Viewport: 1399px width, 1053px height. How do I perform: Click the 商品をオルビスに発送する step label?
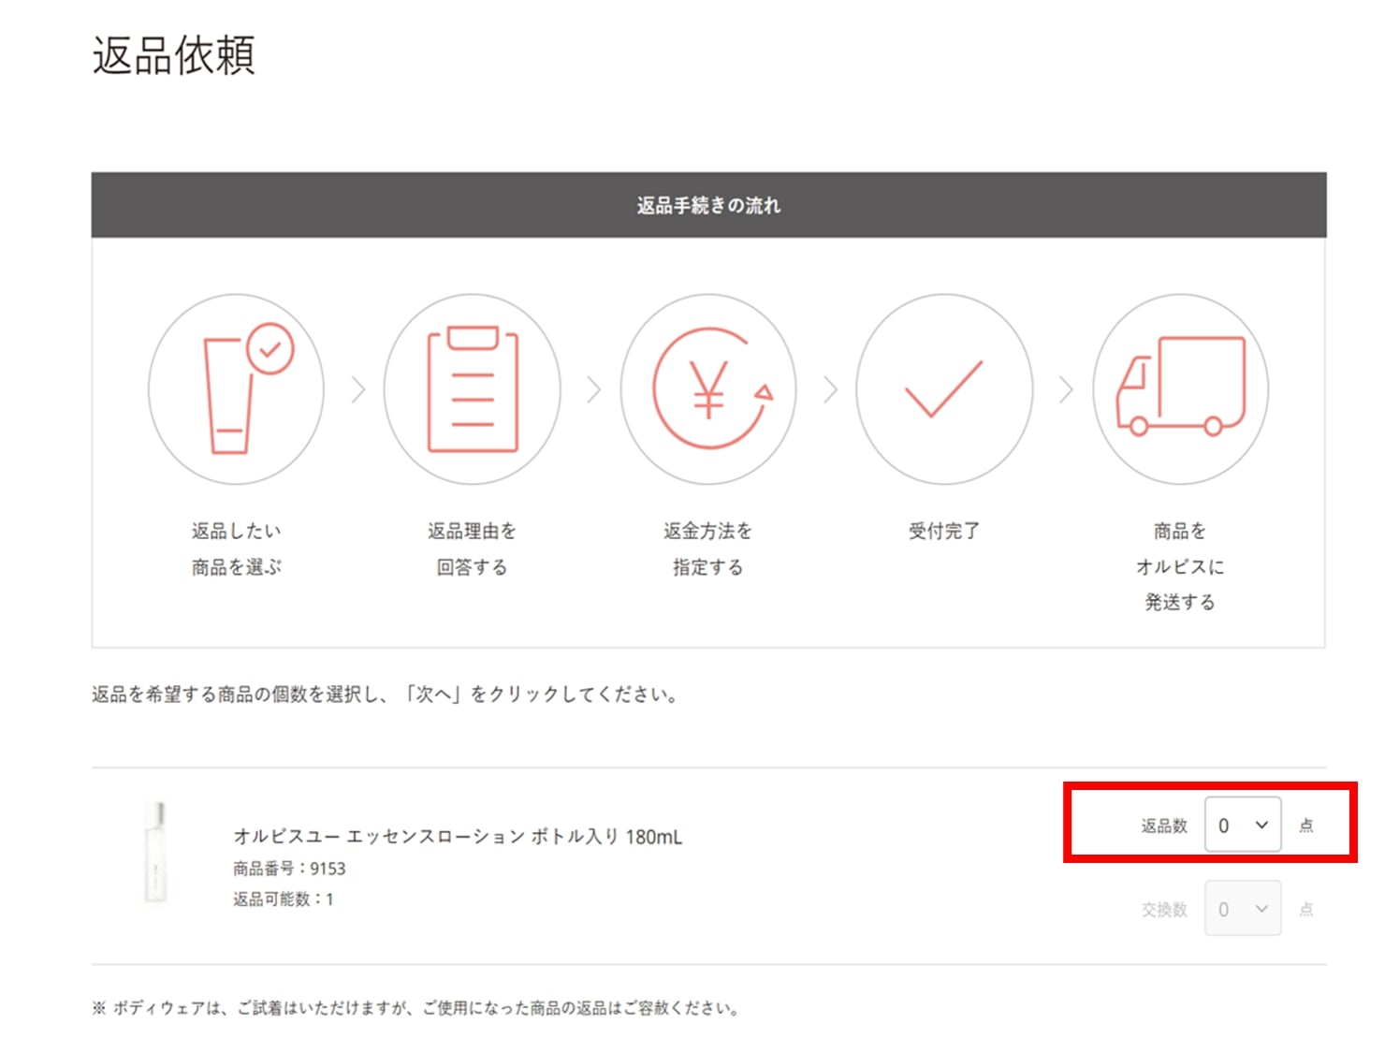tap(1180, 566)
